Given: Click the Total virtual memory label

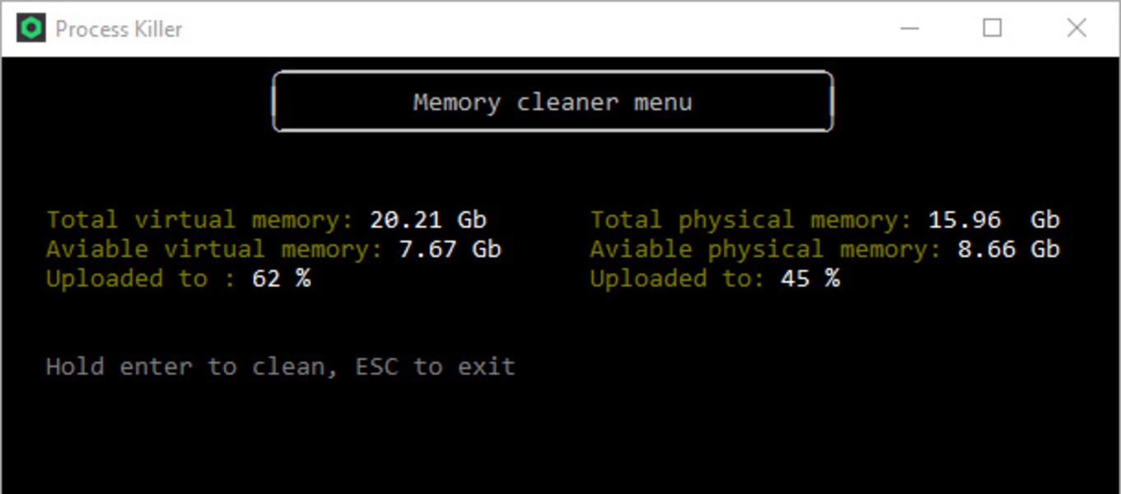Looking at the screenshot, I should [199, 221].
